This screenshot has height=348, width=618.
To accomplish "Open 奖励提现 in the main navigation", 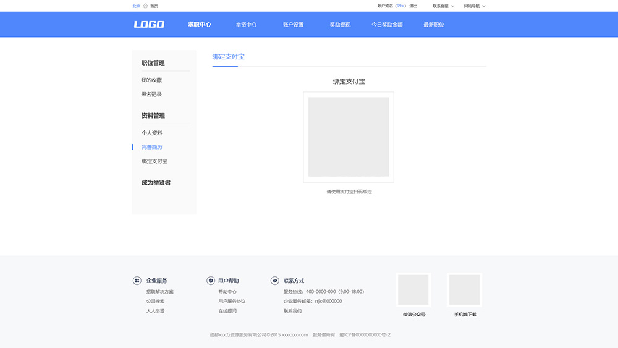I will click(340, 25).
